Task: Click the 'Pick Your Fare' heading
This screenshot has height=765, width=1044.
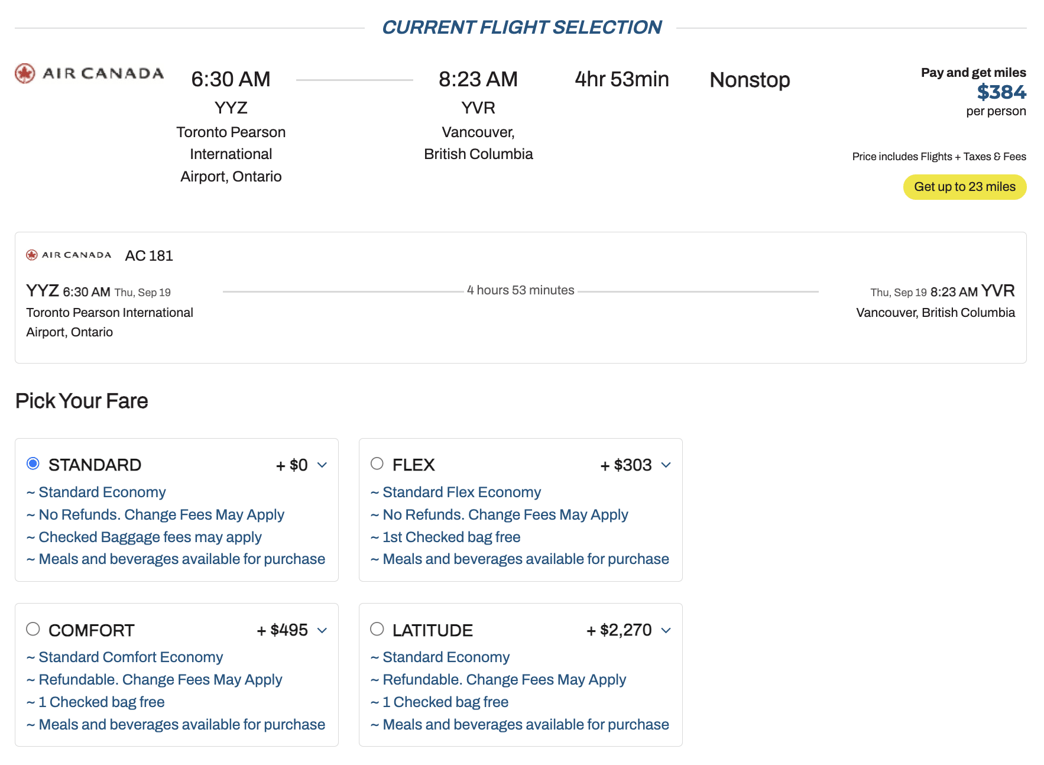Action: click(82, 401)
